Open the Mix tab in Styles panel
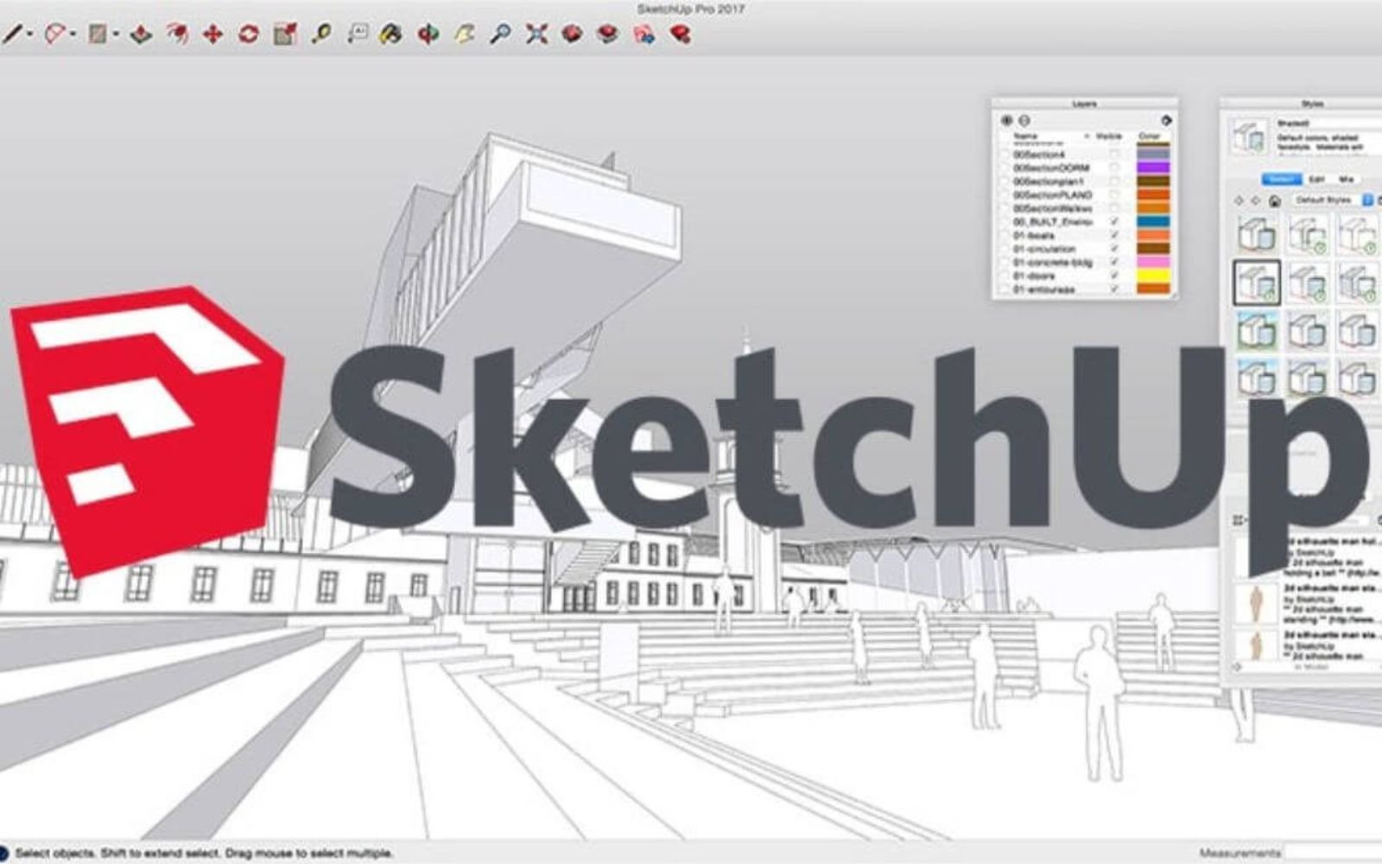Image resolution: width=1382 pixels, height=864 pixels. (1347, 179)
